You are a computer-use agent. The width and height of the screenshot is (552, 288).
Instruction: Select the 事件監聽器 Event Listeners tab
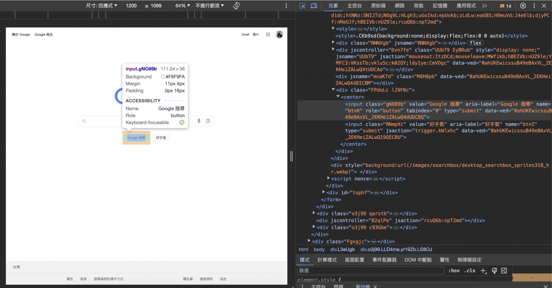click(384, 260)
